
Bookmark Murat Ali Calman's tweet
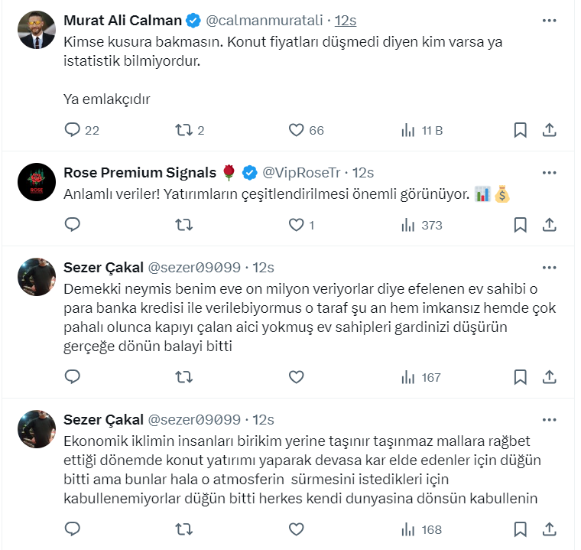(x=520, y=130)
